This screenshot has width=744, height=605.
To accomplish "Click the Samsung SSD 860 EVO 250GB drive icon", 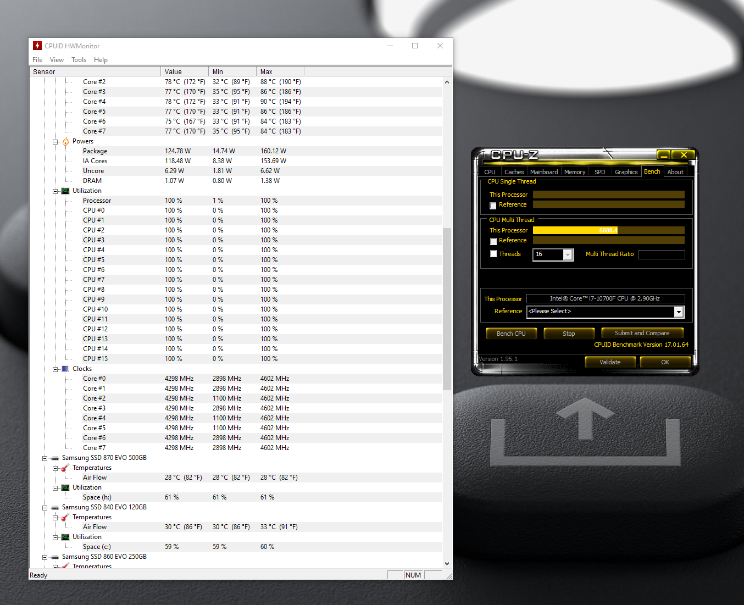I will coord(55,557).
